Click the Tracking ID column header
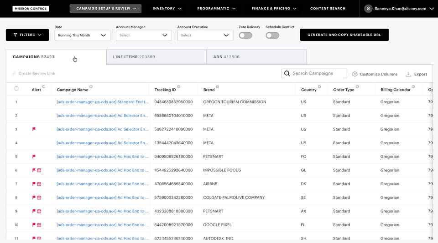This screenshot has width=438, height=243. (165, 90)
